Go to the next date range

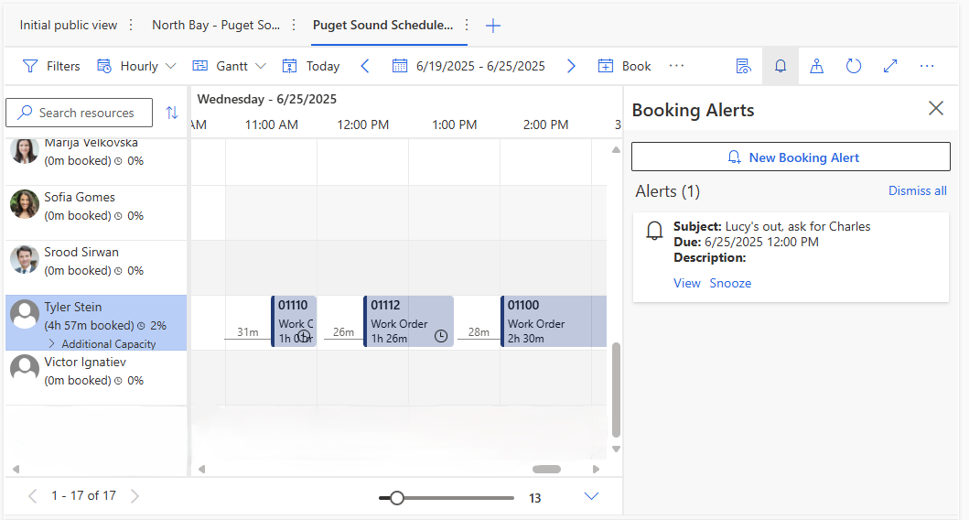pyautogui.click(x=571, y=66)
